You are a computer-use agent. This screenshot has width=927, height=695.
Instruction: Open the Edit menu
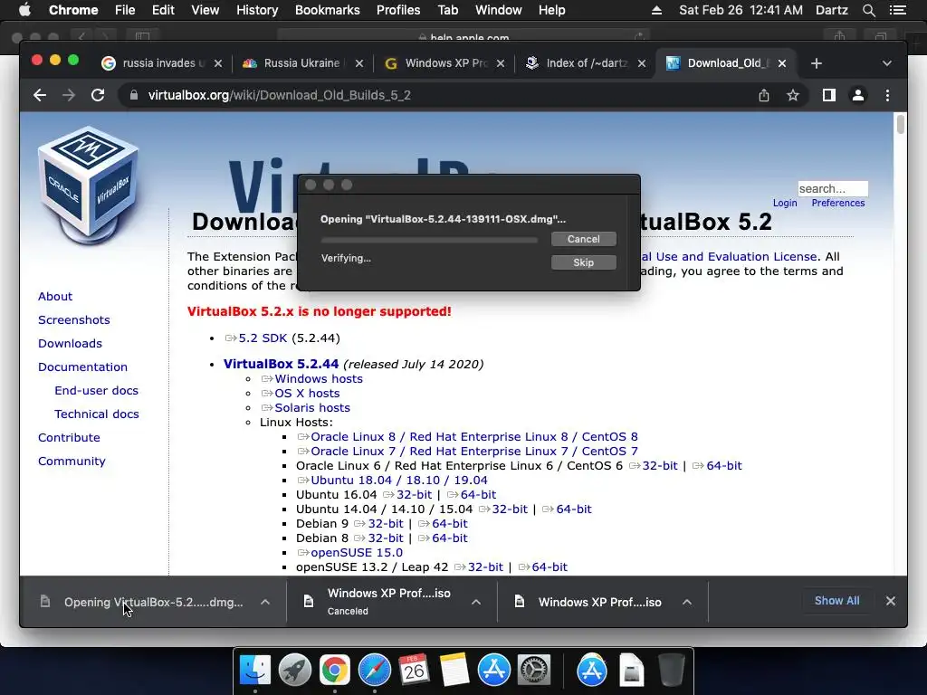(x=163, y=10)
